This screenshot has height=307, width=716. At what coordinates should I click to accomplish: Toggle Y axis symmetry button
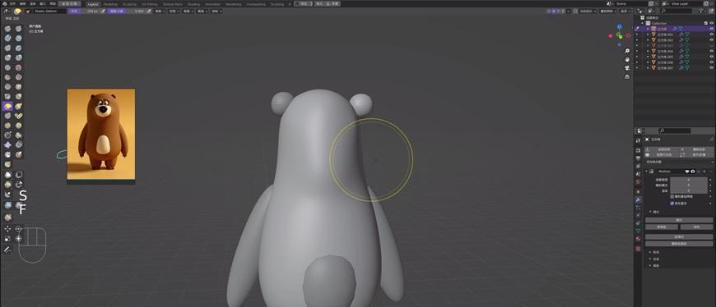coord(559,11)
